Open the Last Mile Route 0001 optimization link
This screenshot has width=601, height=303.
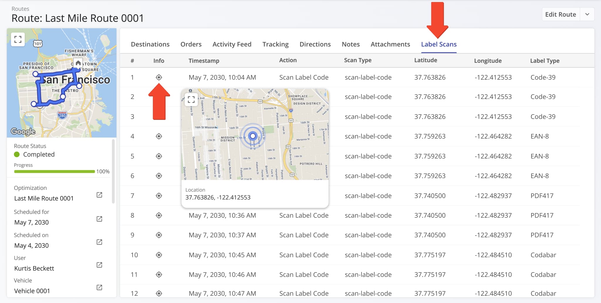pos(99,195)
